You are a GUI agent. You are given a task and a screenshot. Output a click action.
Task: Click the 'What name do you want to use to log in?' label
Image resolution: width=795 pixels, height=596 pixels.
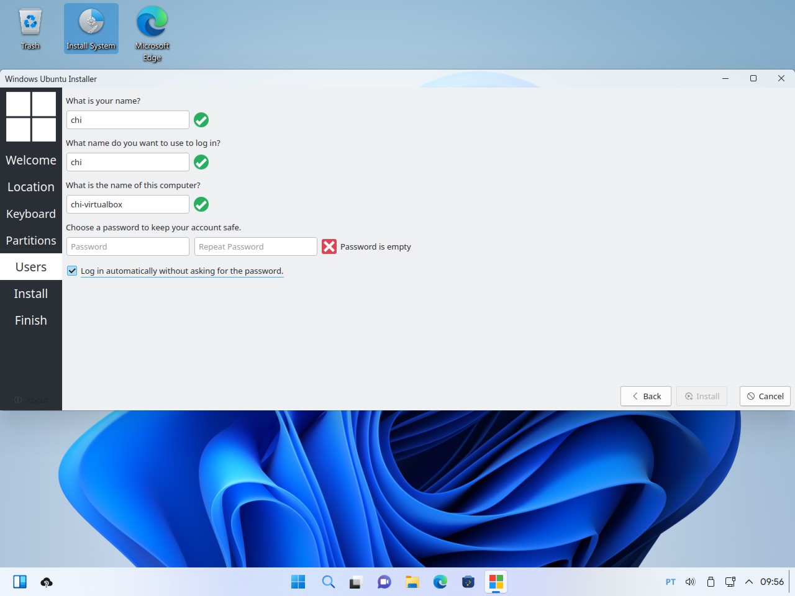point(143,143)
